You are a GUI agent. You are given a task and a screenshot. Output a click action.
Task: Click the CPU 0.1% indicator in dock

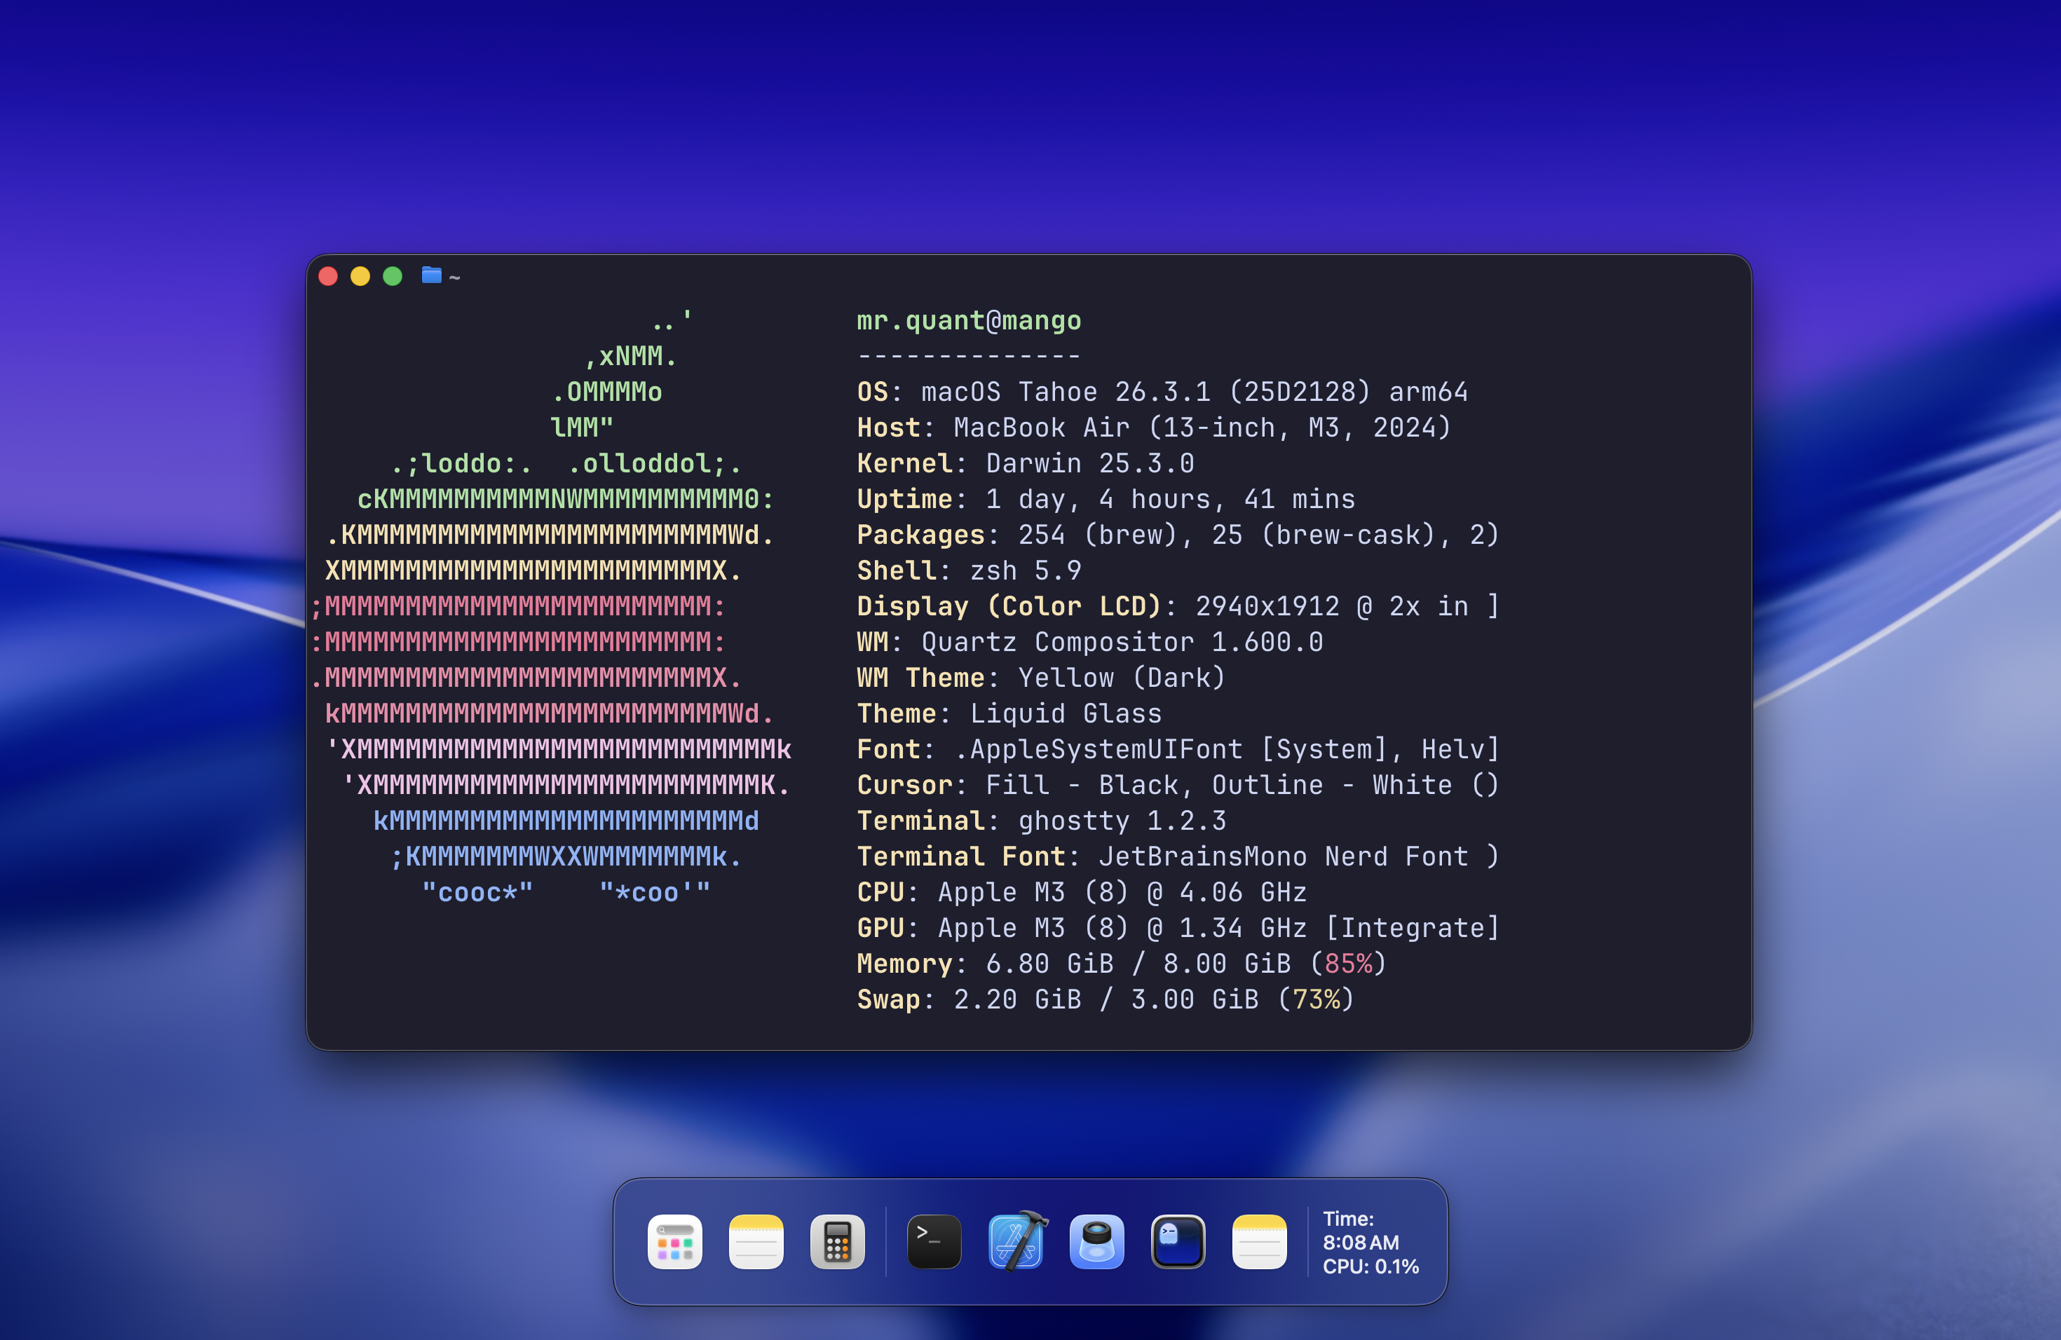(x=1370, y=1267)
